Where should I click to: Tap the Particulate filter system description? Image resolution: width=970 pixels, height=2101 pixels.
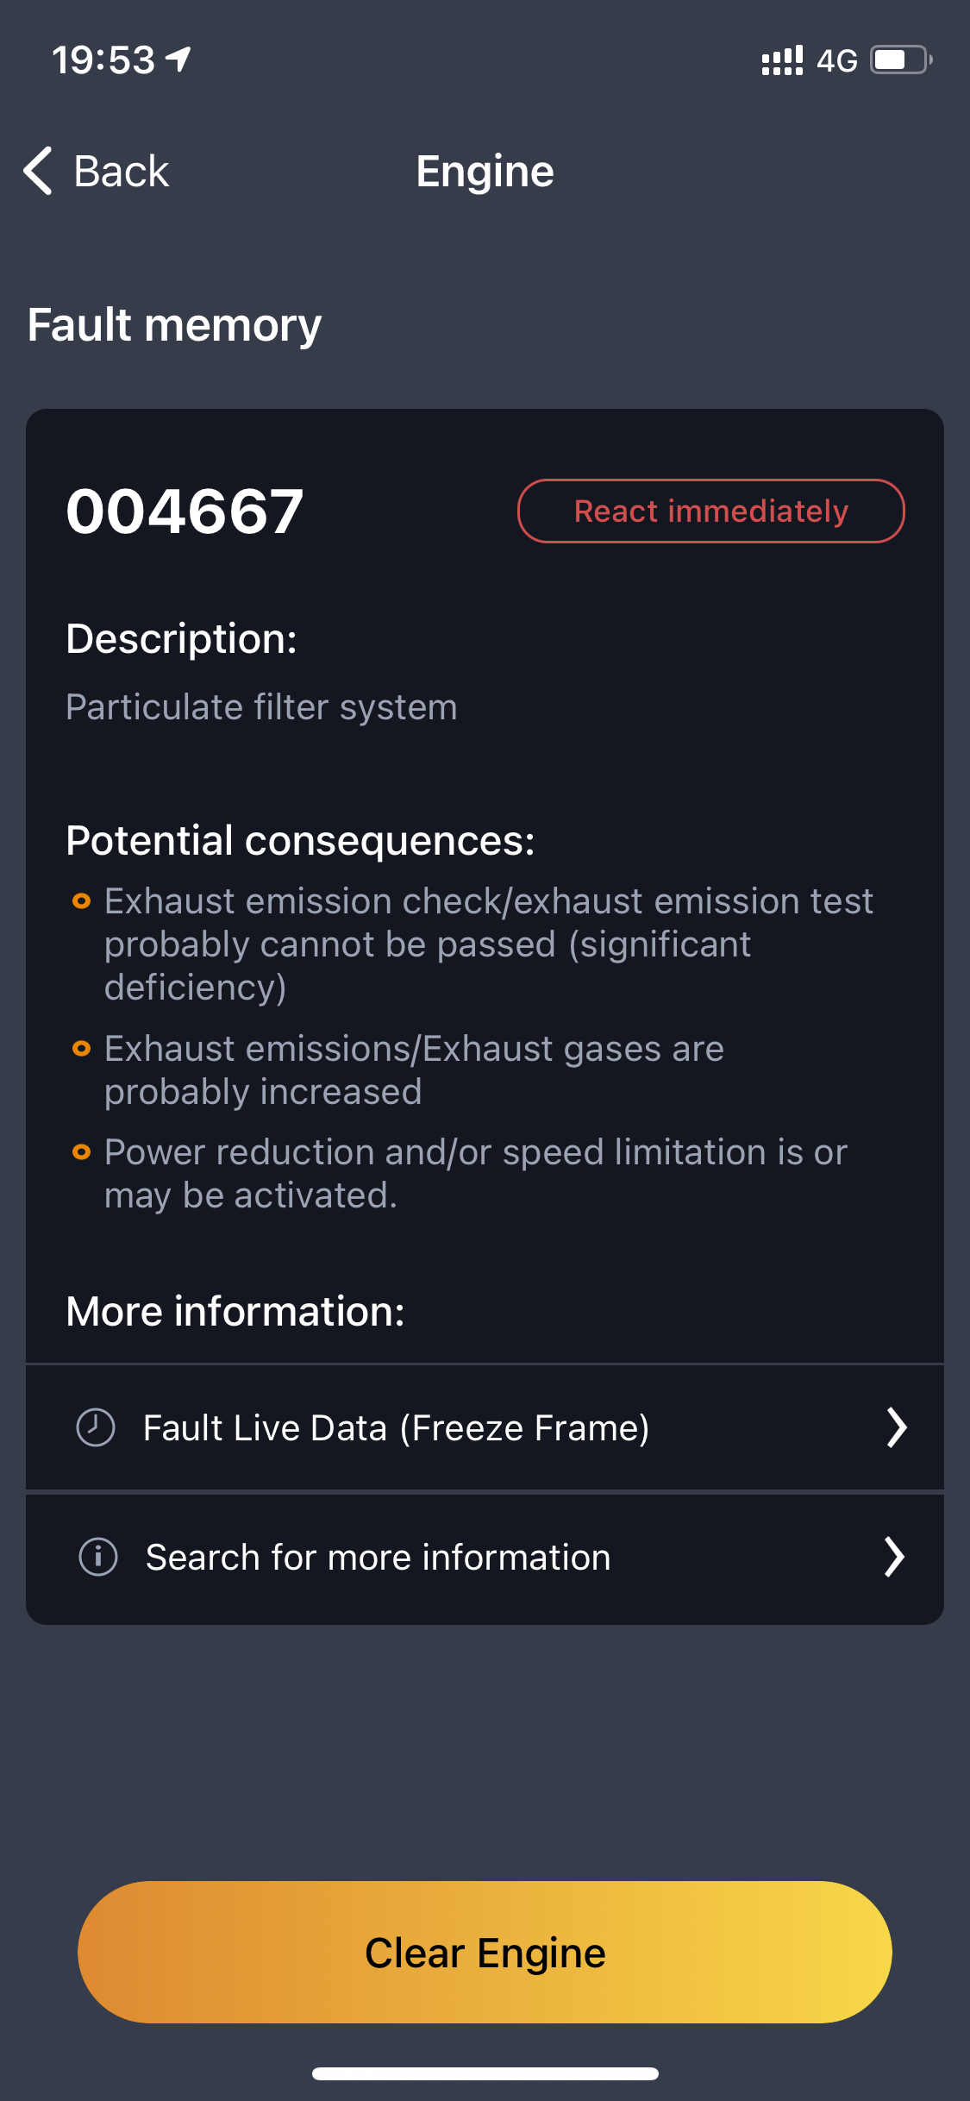261,707
